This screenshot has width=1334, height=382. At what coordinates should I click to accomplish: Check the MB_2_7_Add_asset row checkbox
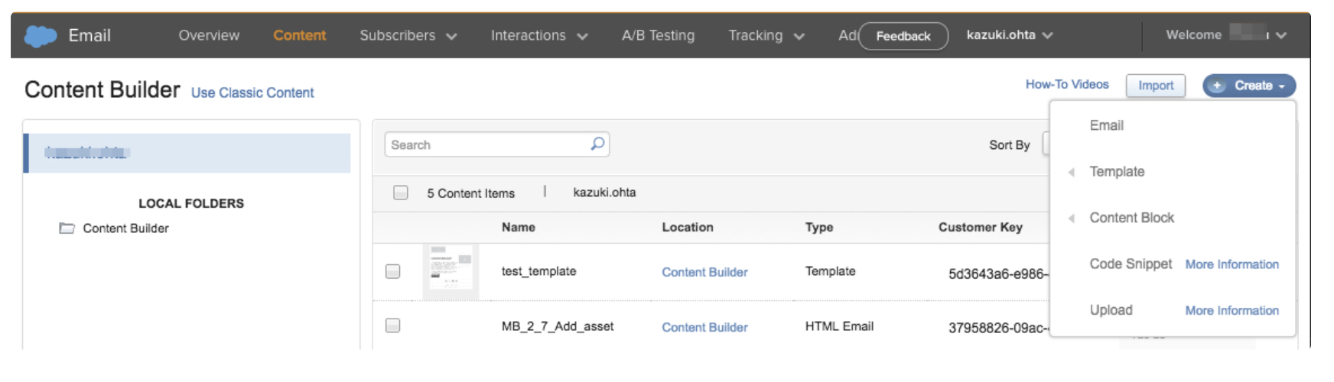[392, 326]
